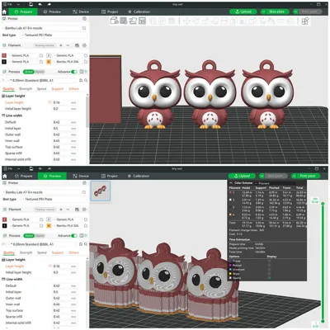Remove a filament with minus icon in top window
The width and height of the screenshot is (330, 330).
[68, 45]
